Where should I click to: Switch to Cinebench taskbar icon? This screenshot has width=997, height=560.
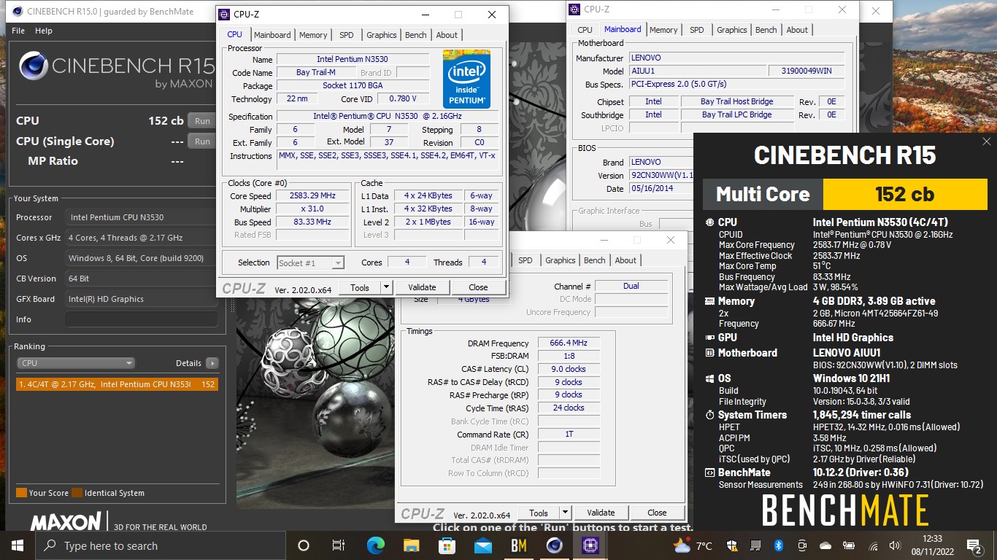point(554,545)
